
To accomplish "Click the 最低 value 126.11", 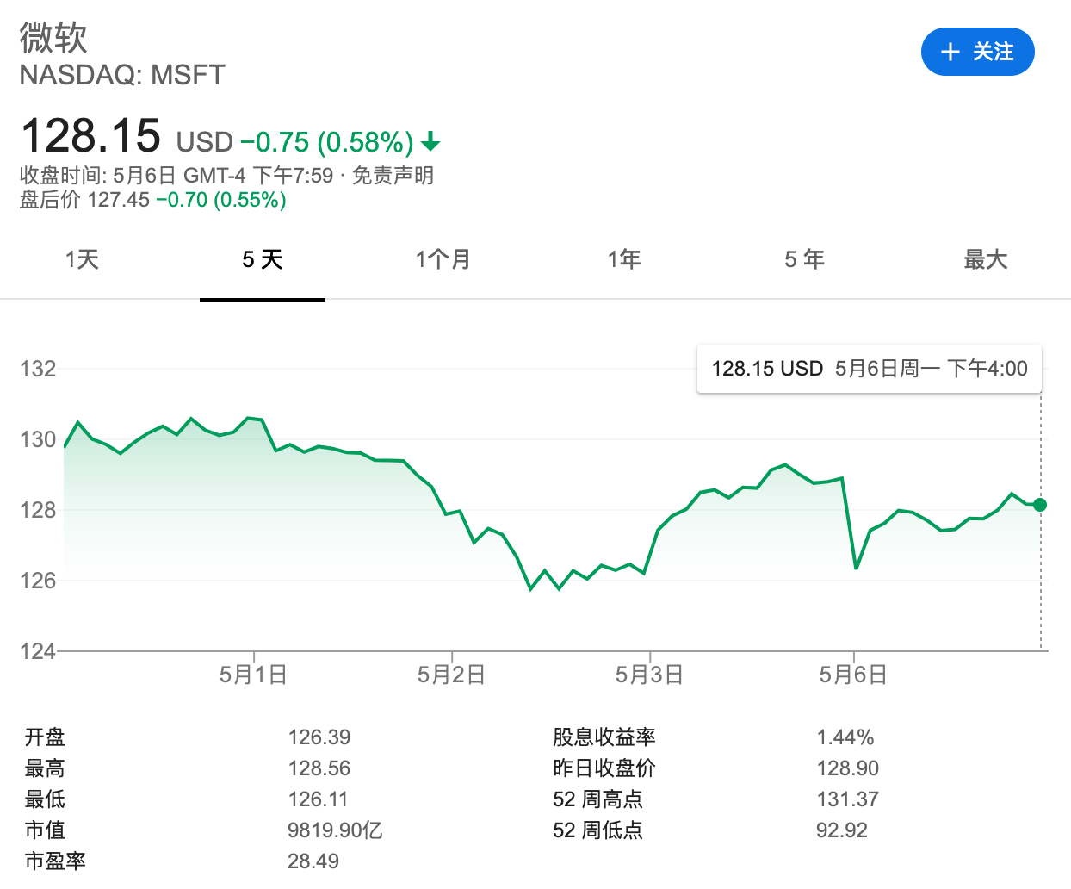I will (x=318, y=799).
